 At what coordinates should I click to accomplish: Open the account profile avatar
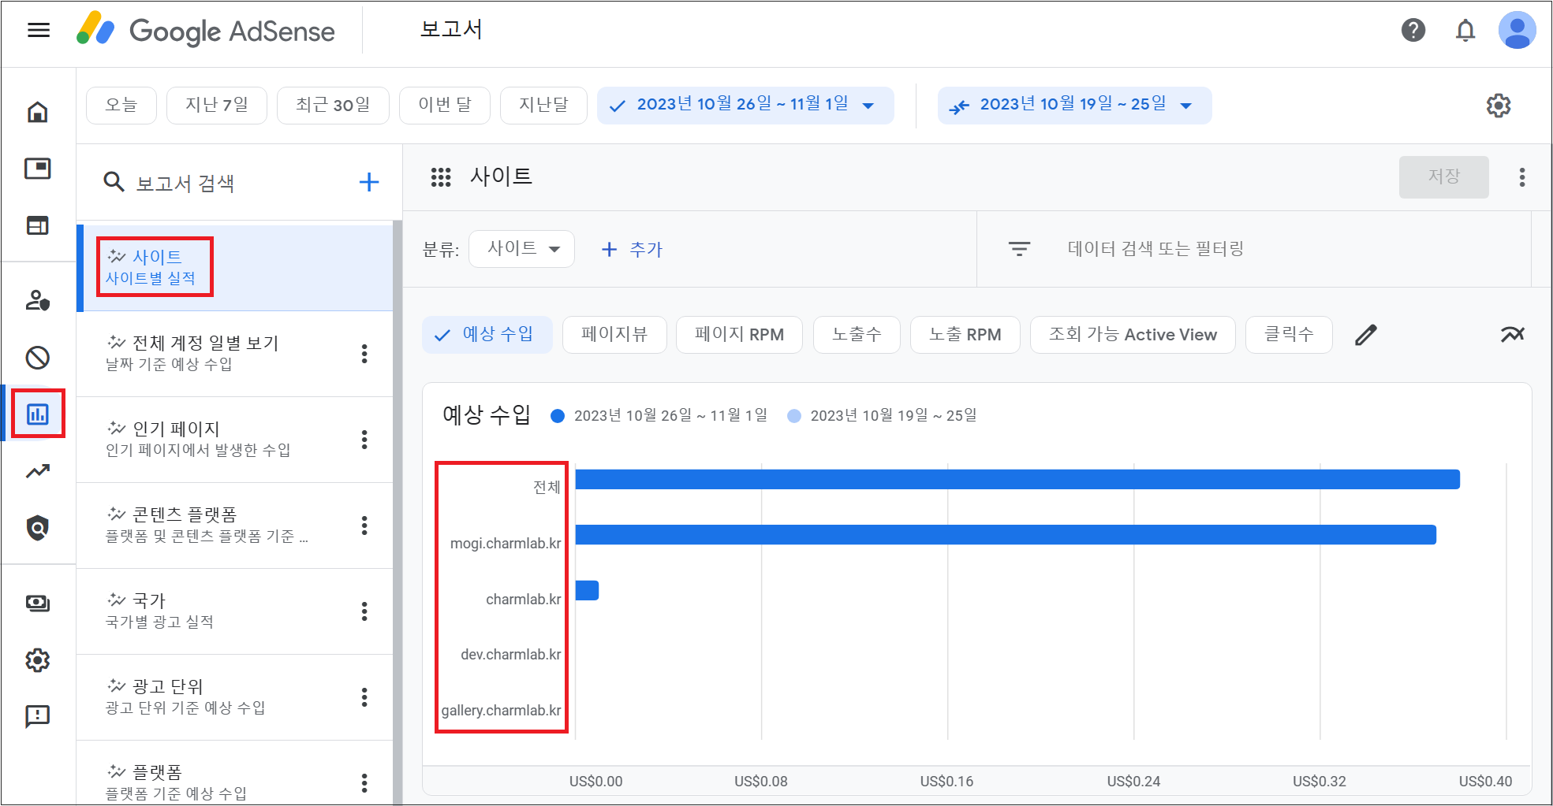coord(1517,31)
